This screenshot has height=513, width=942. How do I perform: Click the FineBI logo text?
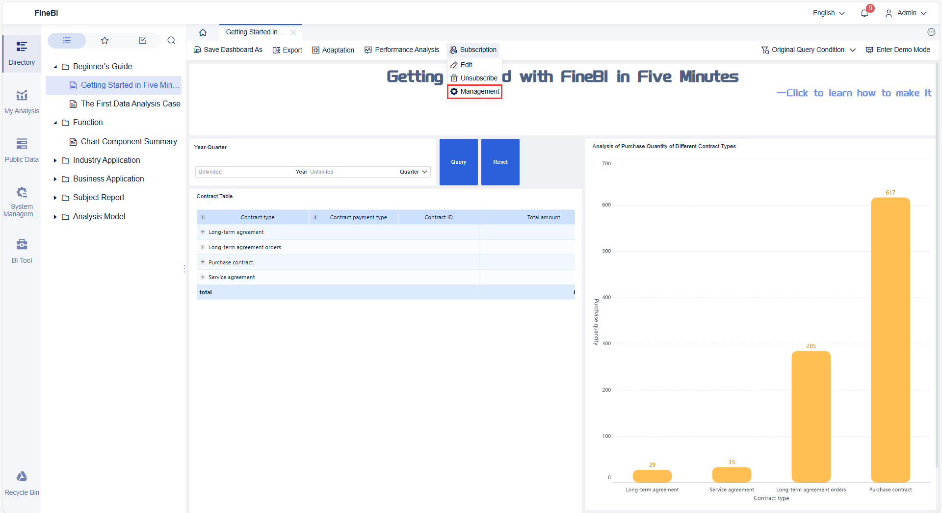pos(46,13)
